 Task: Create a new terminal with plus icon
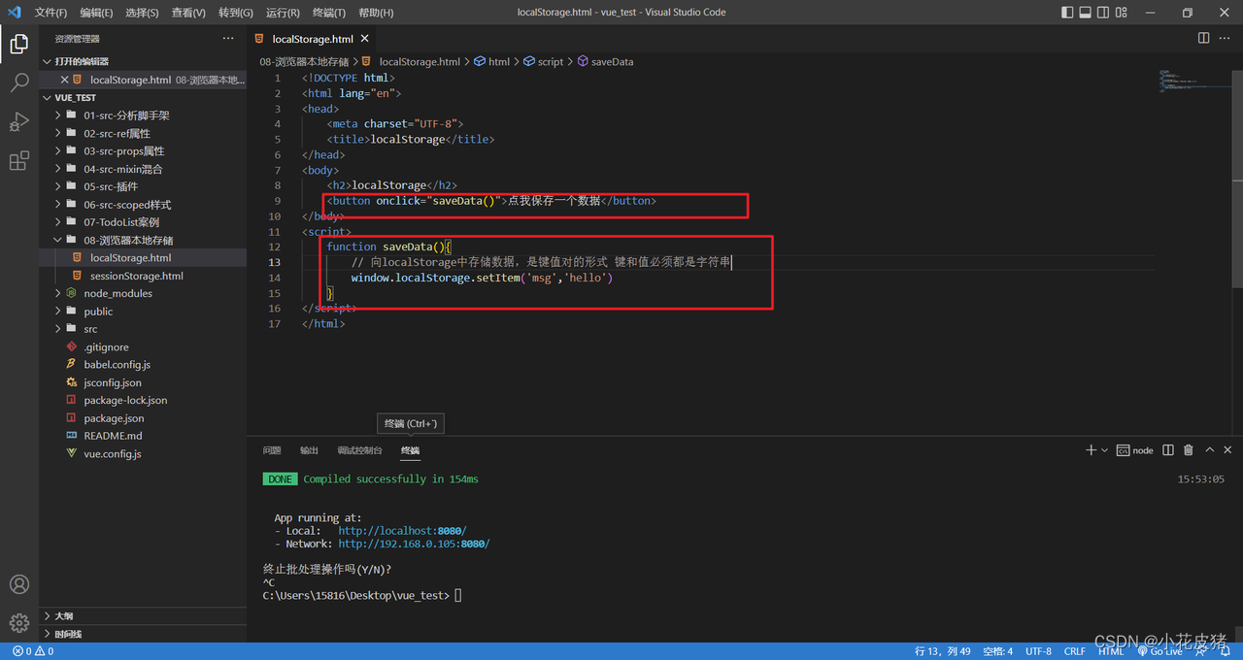1092,450
